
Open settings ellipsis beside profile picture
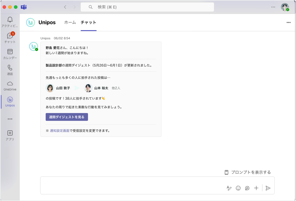(x=273, y=7)
